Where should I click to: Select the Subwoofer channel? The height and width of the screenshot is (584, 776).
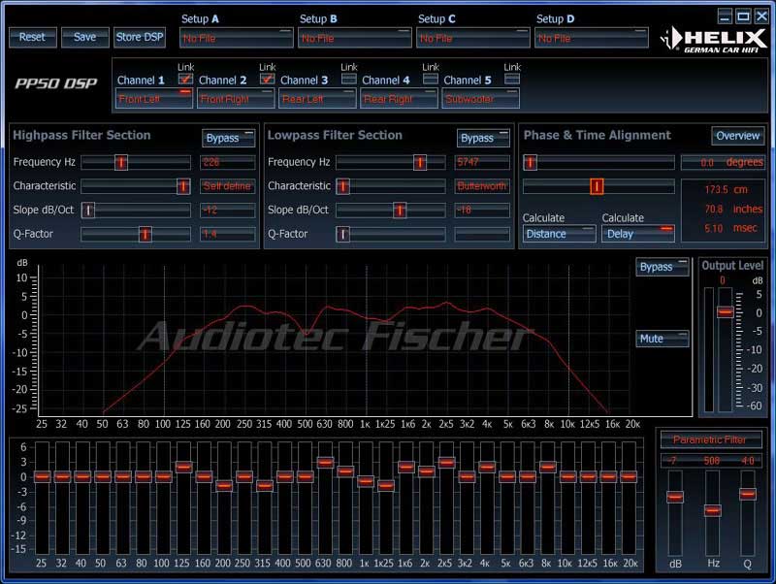[x=480, y=99]
